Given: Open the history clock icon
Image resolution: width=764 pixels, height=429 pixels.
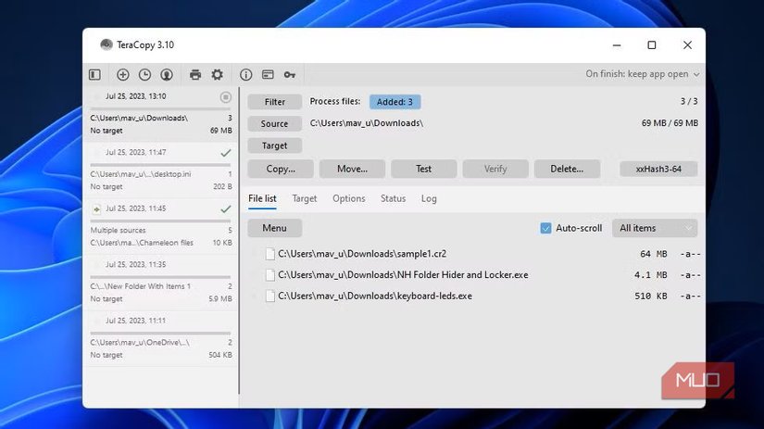Looking at the screenshot, I should 144,74.
